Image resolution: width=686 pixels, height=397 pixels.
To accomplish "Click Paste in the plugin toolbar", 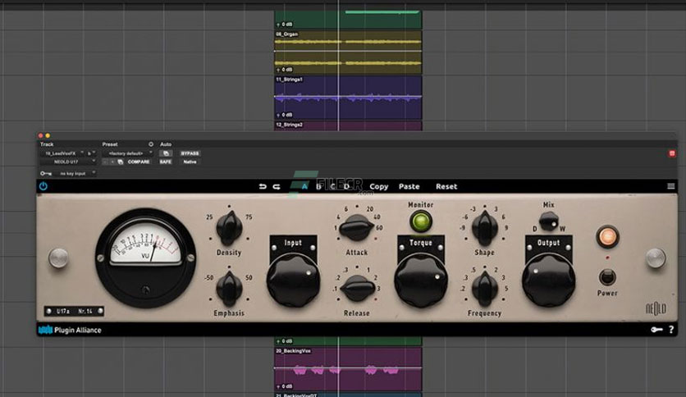I will point(409,187).
